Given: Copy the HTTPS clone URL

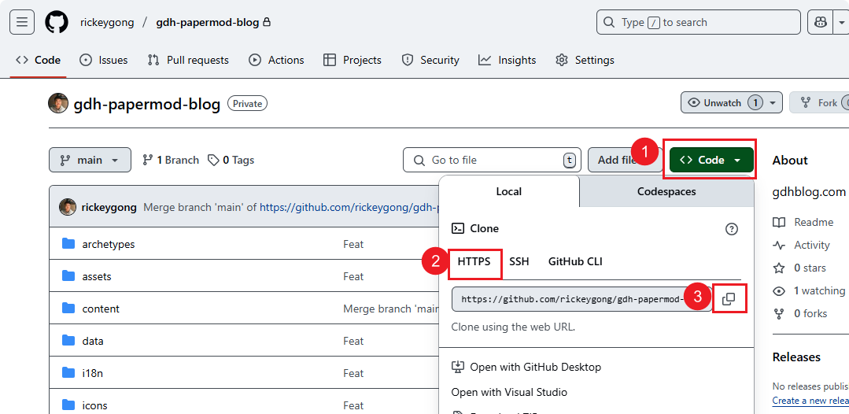Looking at the screenshot, I should (729, 299).
